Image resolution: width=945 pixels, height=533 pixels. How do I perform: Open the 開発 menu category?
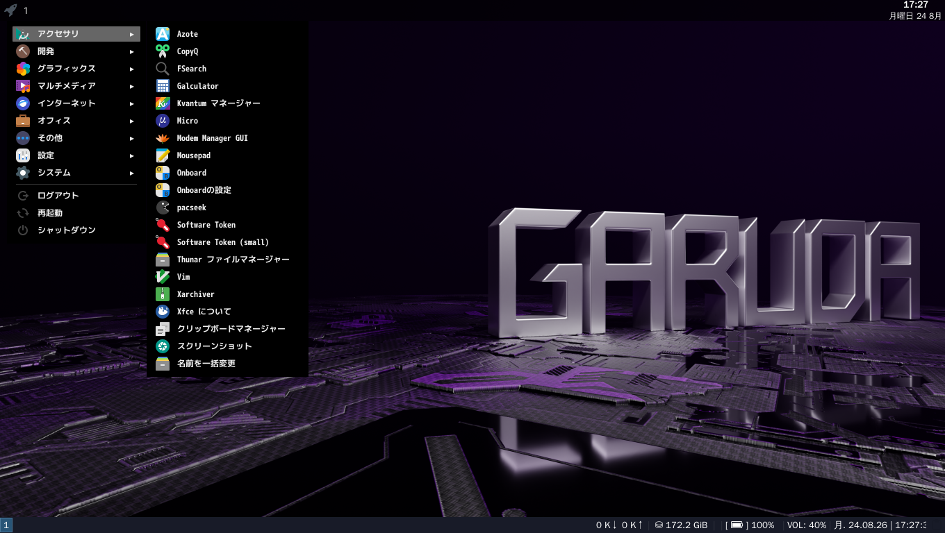coord(76,51)
